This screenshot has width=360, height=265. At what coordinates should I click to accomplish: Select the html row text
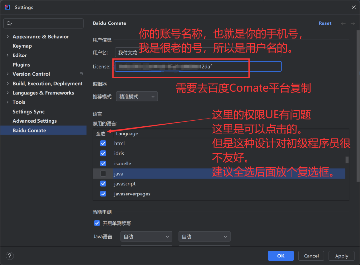119,143
